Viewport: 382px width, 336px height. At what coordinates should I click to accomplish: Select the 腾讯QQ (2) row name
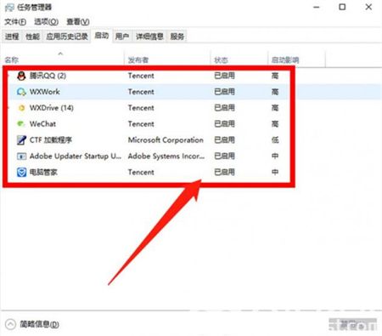pos(48,76)
